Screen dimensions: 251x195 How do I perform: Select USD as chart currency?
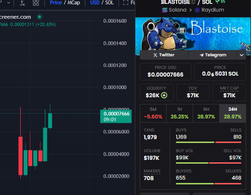pos(95,2)
